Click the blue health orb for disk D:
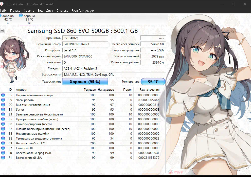The image size is (251, 177). click(21, 15)
